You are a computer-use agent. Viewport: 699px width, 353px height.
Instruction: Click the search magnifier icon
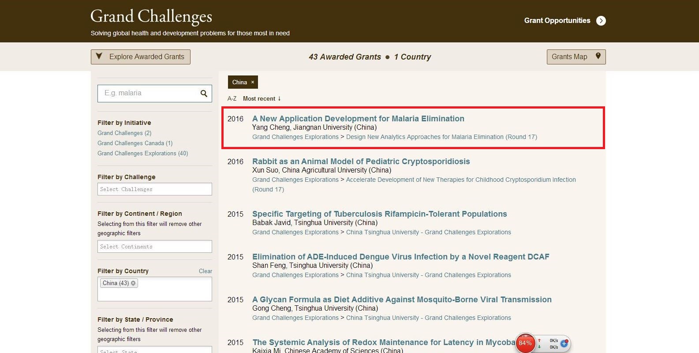tap(204, 94)
